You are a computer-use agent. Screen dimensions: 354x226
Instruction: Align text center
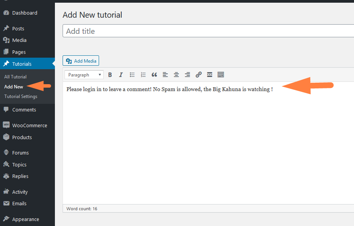[176, 75]
